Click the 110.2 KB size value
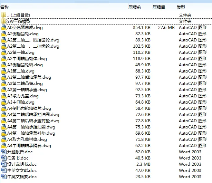The height and width of the screenshot is (183, 212). coord(142,52)
